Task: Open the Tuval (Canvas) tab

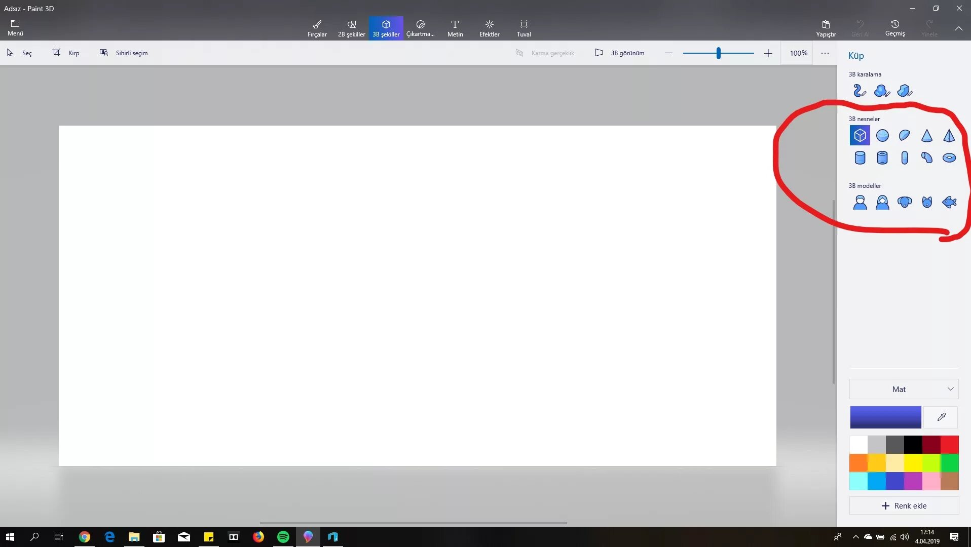Action: pos(524,28)
